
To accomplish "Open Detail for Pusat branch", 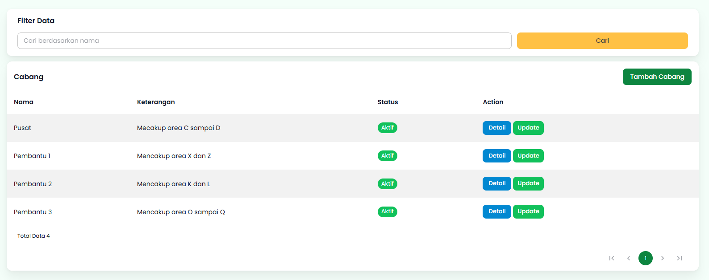I will point(496,128).
